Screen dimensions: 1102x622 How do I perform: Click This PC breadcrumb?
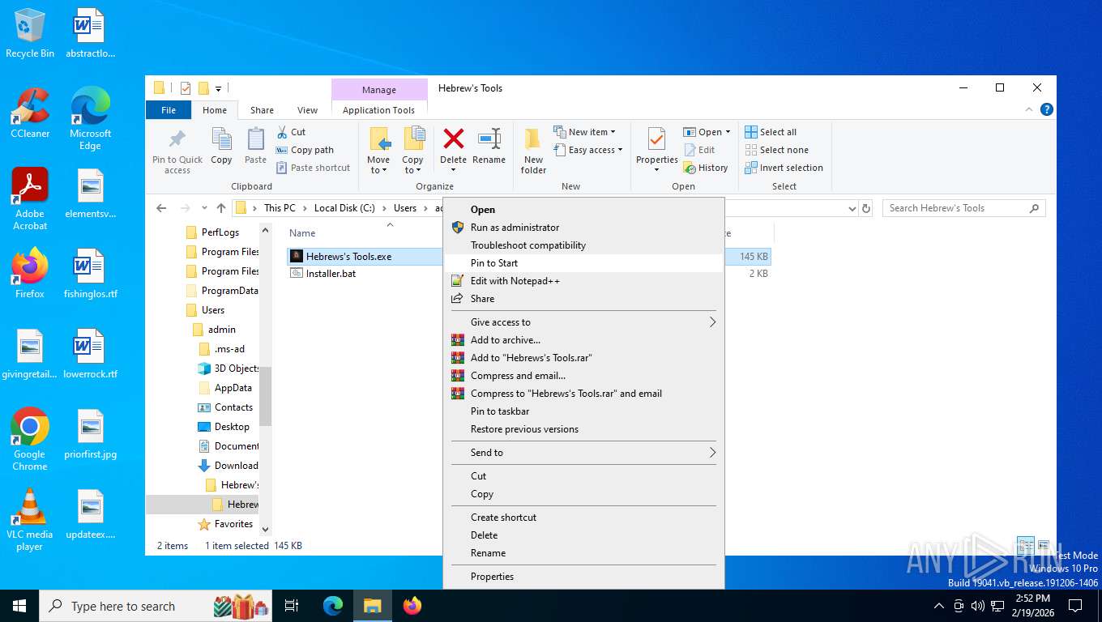280,208
